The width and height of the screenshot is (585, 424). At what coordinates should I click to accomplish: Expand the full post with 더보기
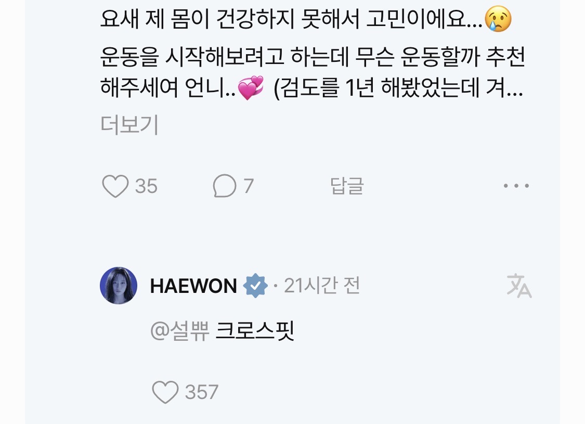click(129, 125)
